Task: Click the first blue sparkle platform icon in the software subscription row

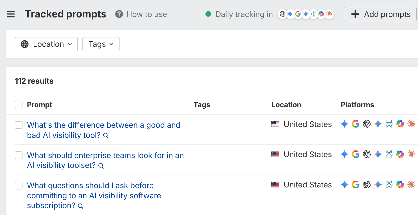Action: coord(344,184)
